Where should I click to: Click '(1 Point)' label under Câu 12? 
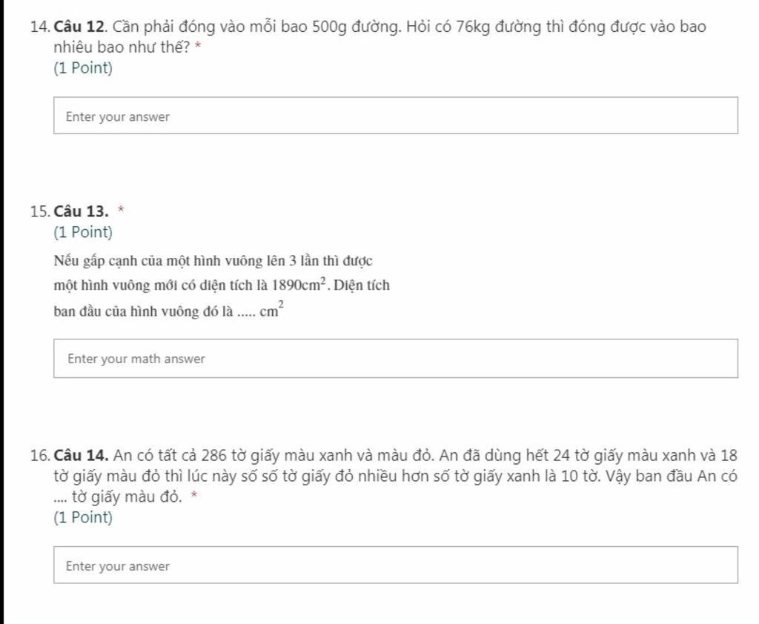point(83,67)
